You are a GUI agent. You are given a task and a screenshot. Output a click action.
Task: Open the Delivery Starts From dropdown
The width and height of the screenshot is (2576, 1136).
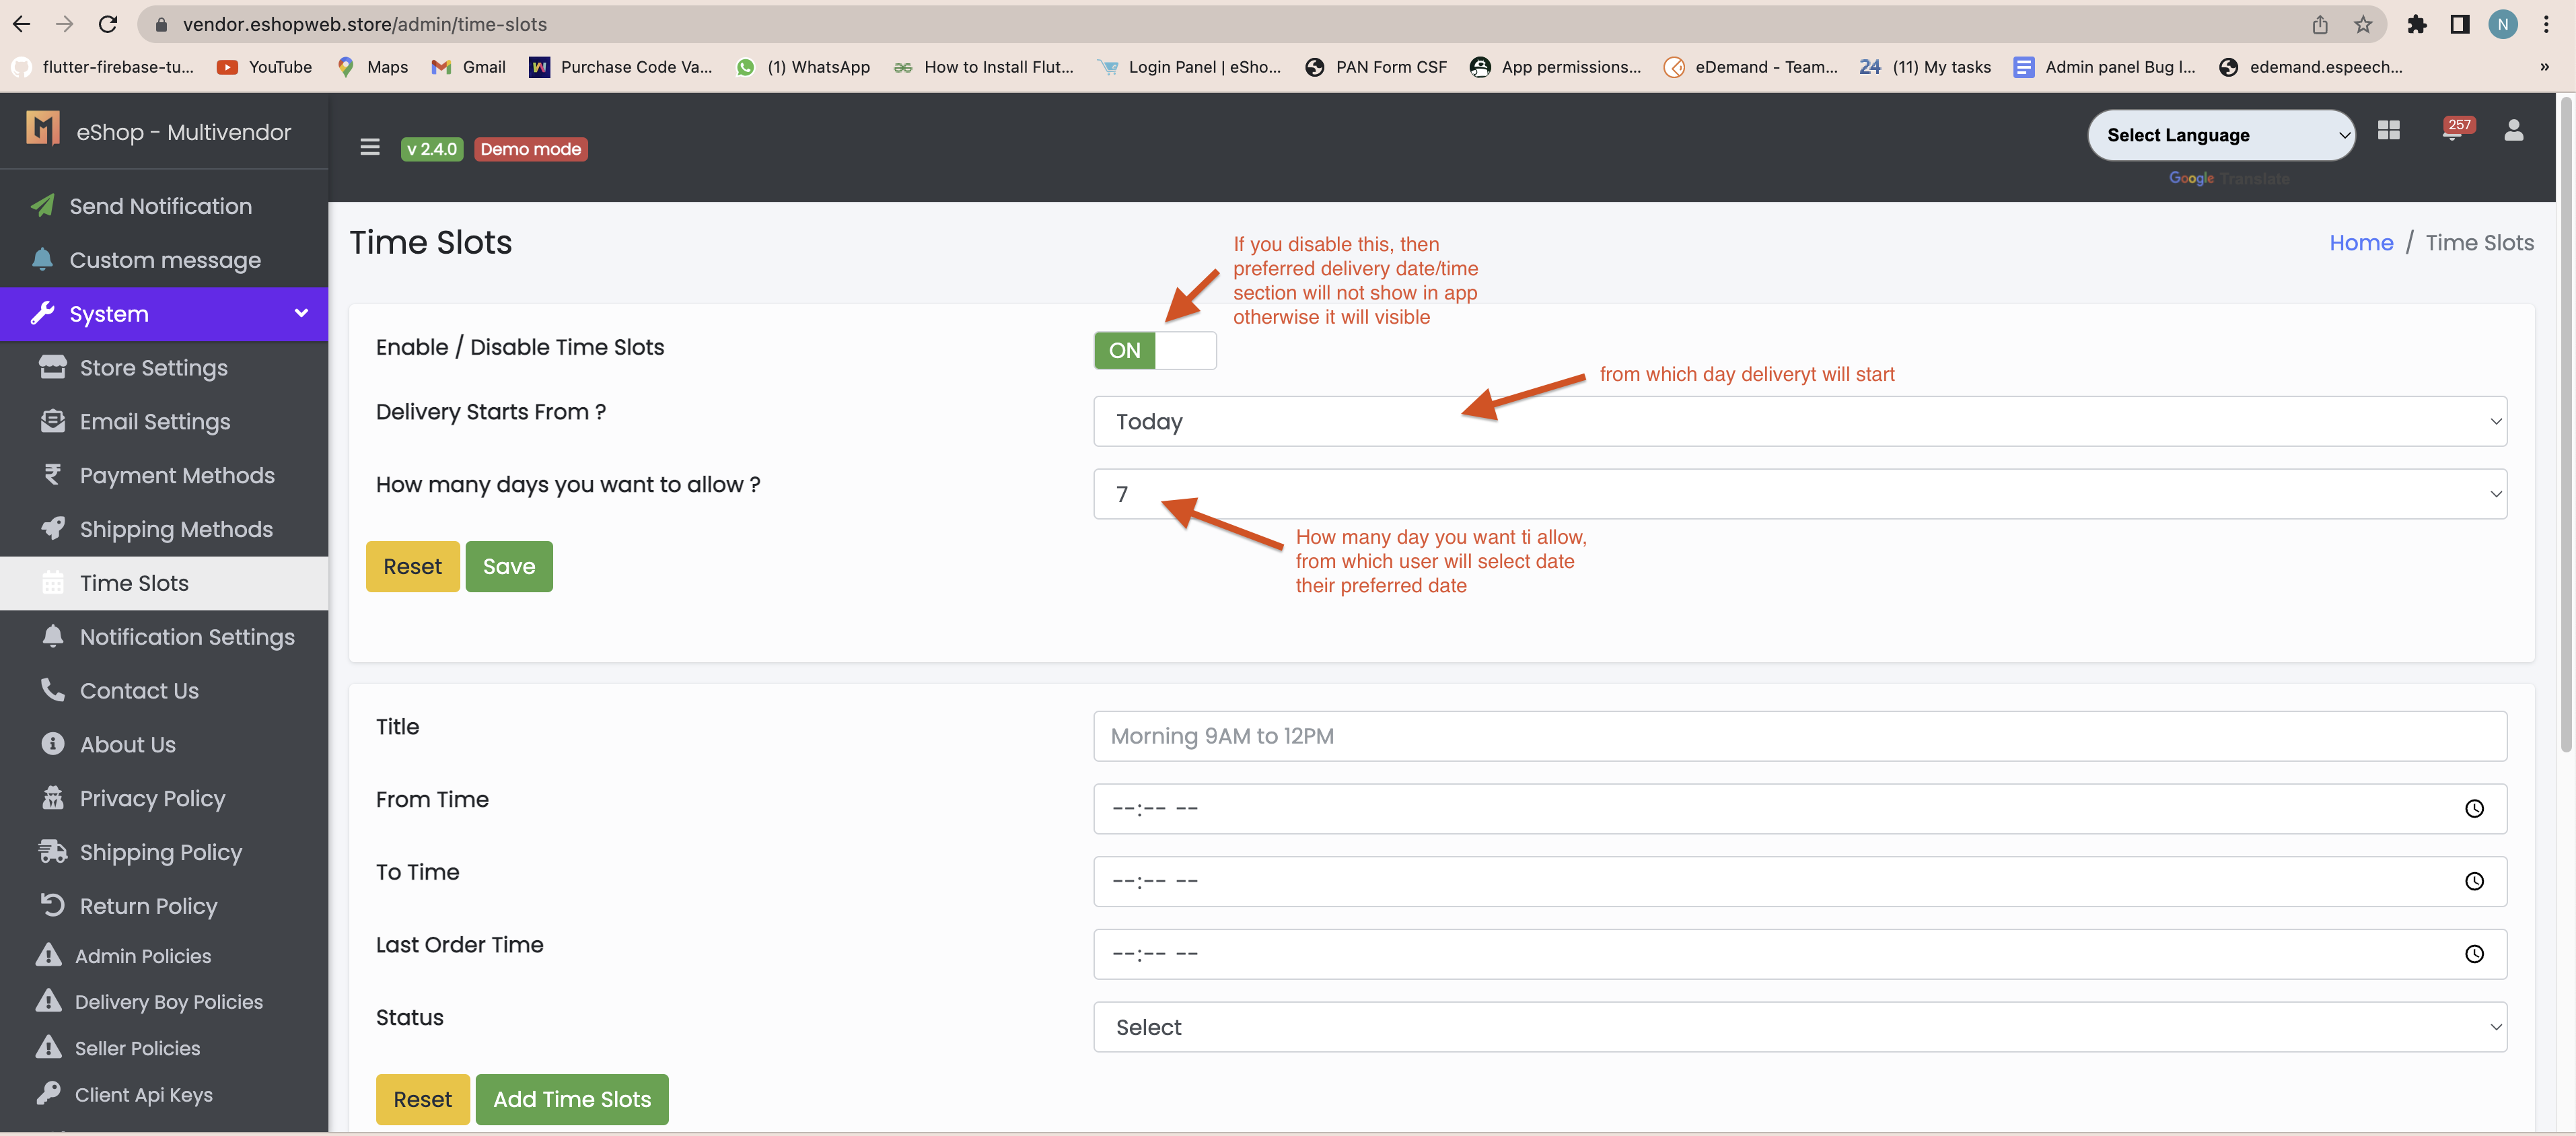pos(1799,421)
